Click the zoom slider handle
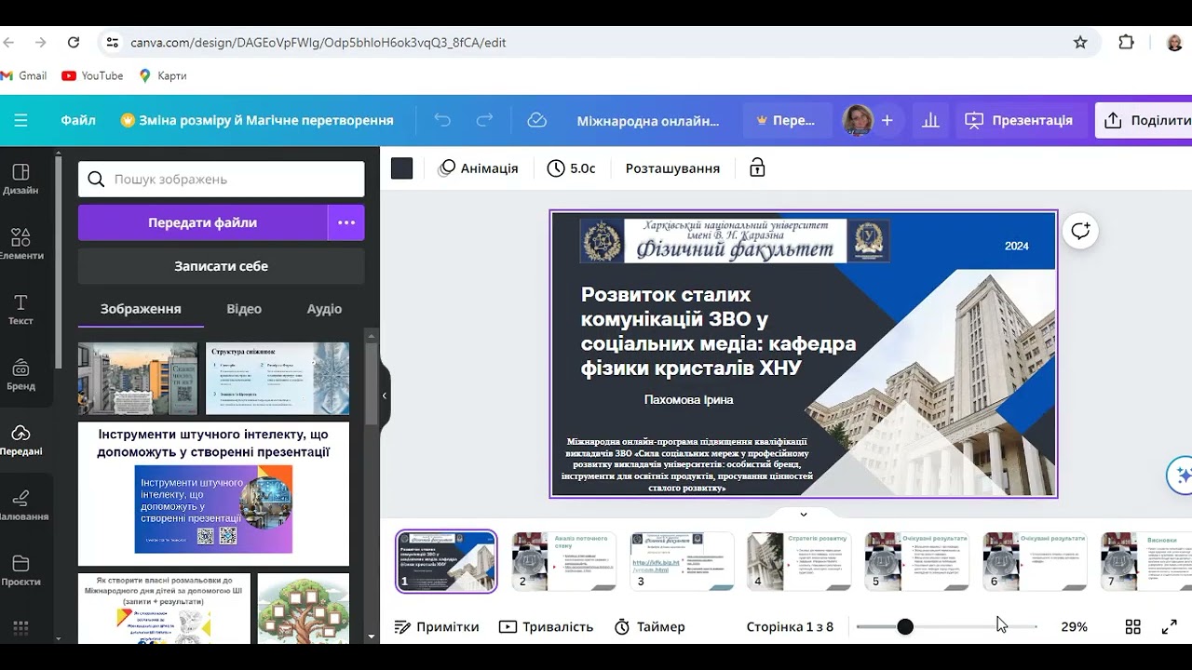This screenshot has height=670, width=1192. point(905,627)
